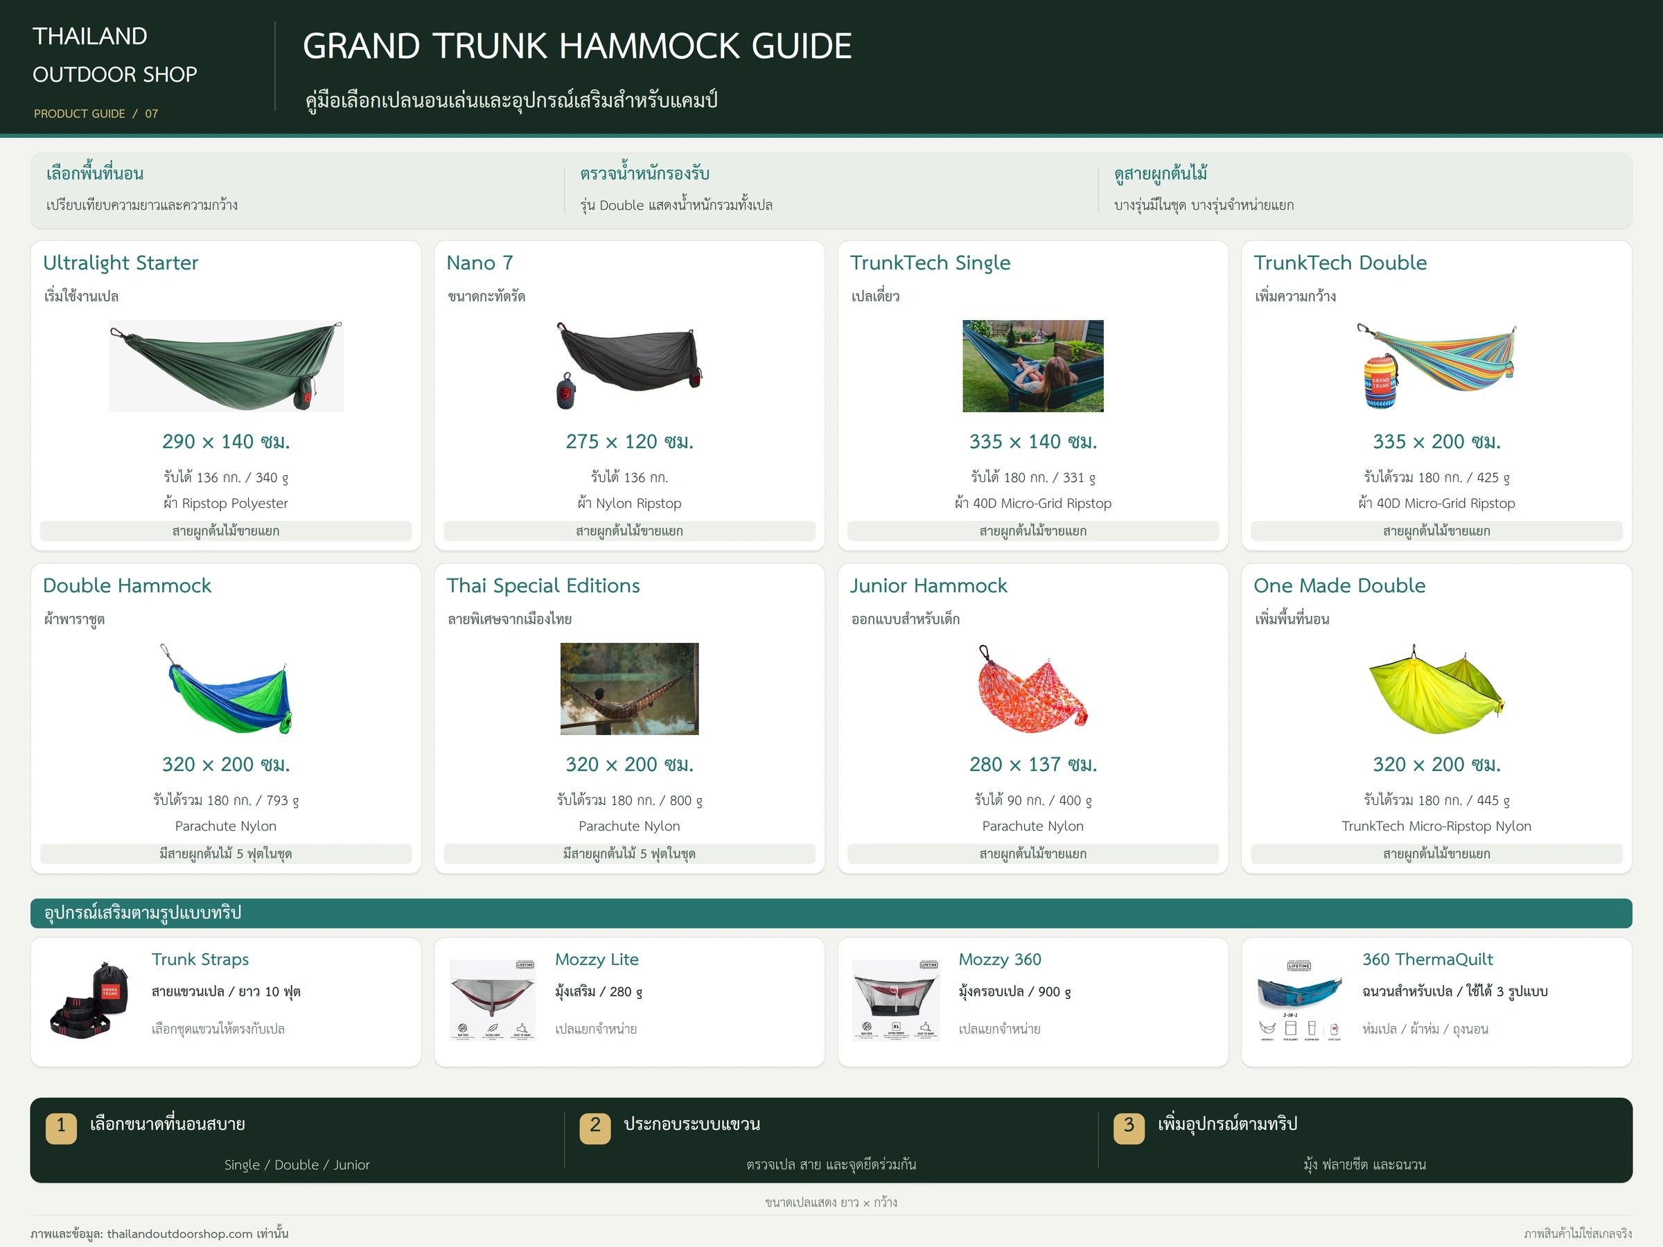
Task: Click the One Made Double yellow hammock image
Action: (1436, 689)
